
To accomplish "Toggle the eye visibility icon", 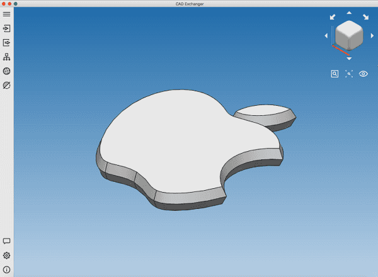I will 364,74.
